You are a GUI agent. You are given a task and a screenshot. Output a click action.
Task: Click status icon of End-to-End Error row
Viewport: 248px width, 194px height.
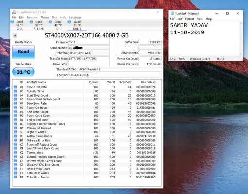(x=15, y=120)
